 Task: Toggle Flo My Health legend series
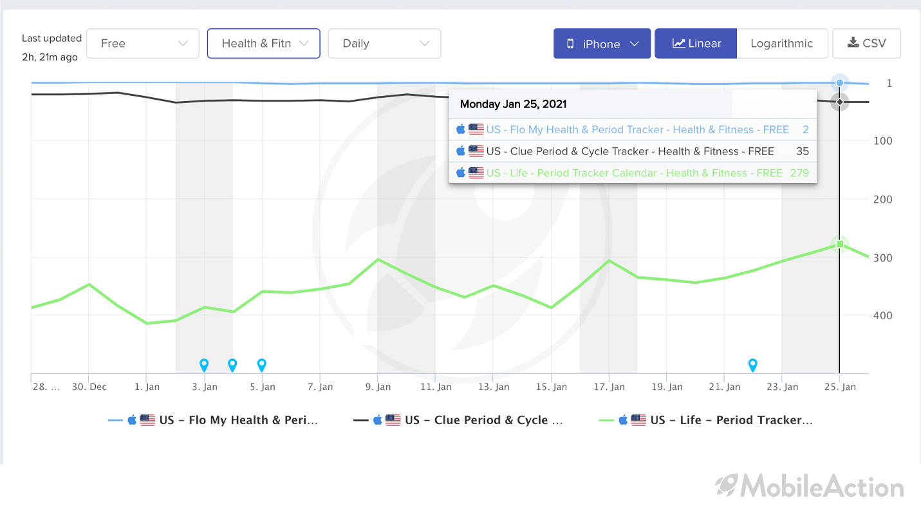tap(213, 420)
